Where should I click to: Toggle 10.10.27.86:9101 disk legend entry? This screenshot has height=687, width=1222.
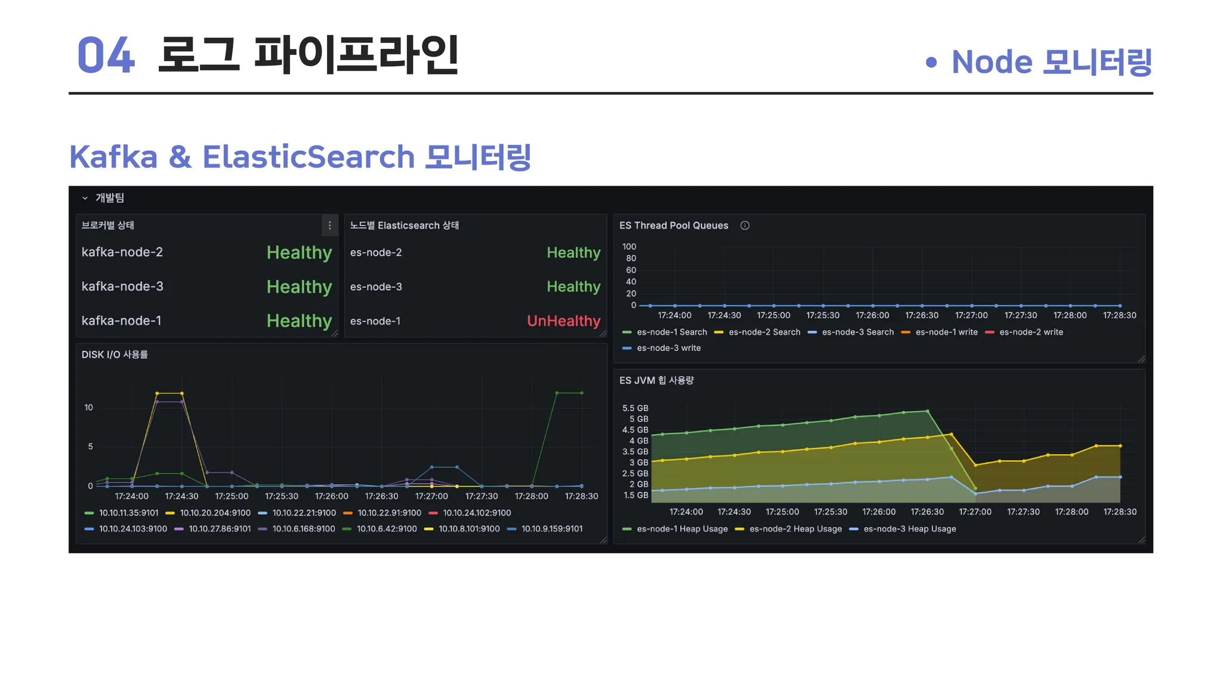point(220,529)
